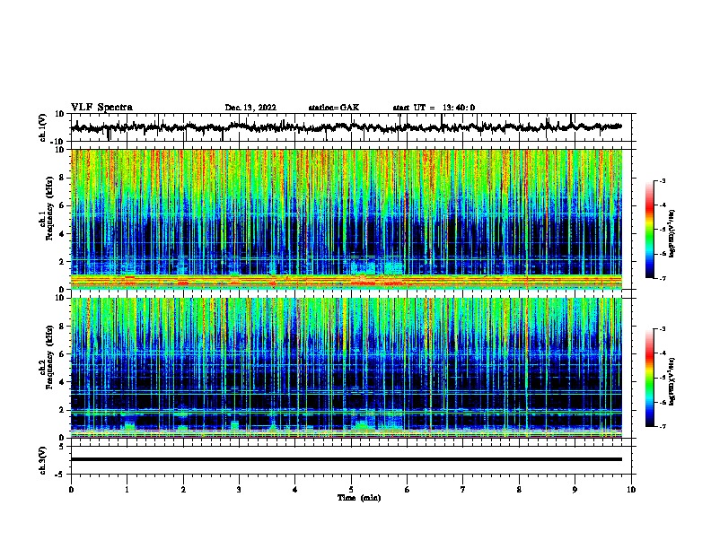Click time axis tick label '10'
The image size is (711, 549).
coord(631,490)
